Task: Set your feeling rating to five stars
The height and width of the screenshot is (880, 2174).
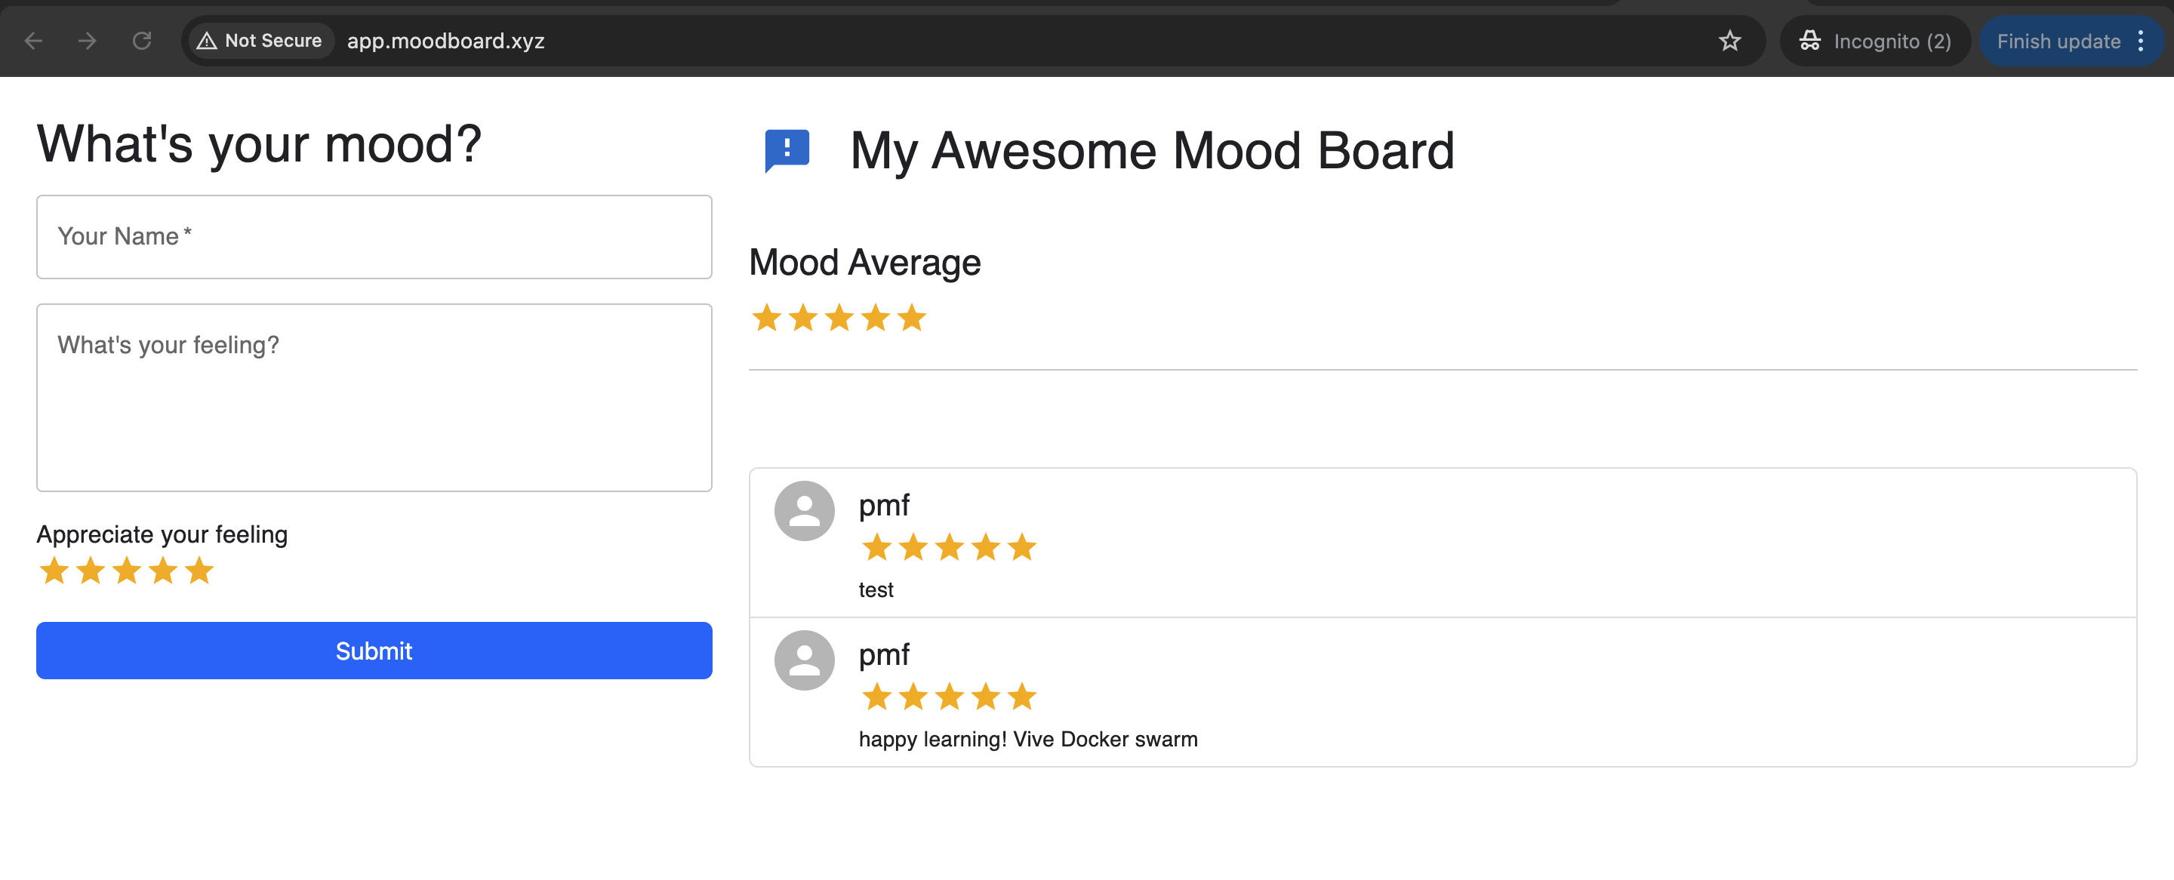Action: [x=199, y=571]
